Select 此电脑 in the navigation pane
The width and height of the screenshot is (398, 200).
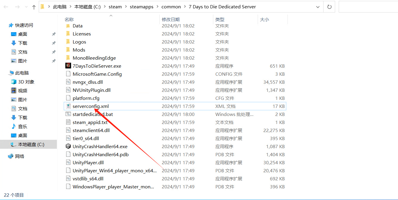22,73
